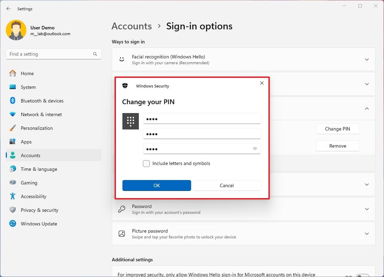The width and height of the screenshot is (384, 277).
Task: Collapse the expanded PIN section
Action: (x=367, y=109)
